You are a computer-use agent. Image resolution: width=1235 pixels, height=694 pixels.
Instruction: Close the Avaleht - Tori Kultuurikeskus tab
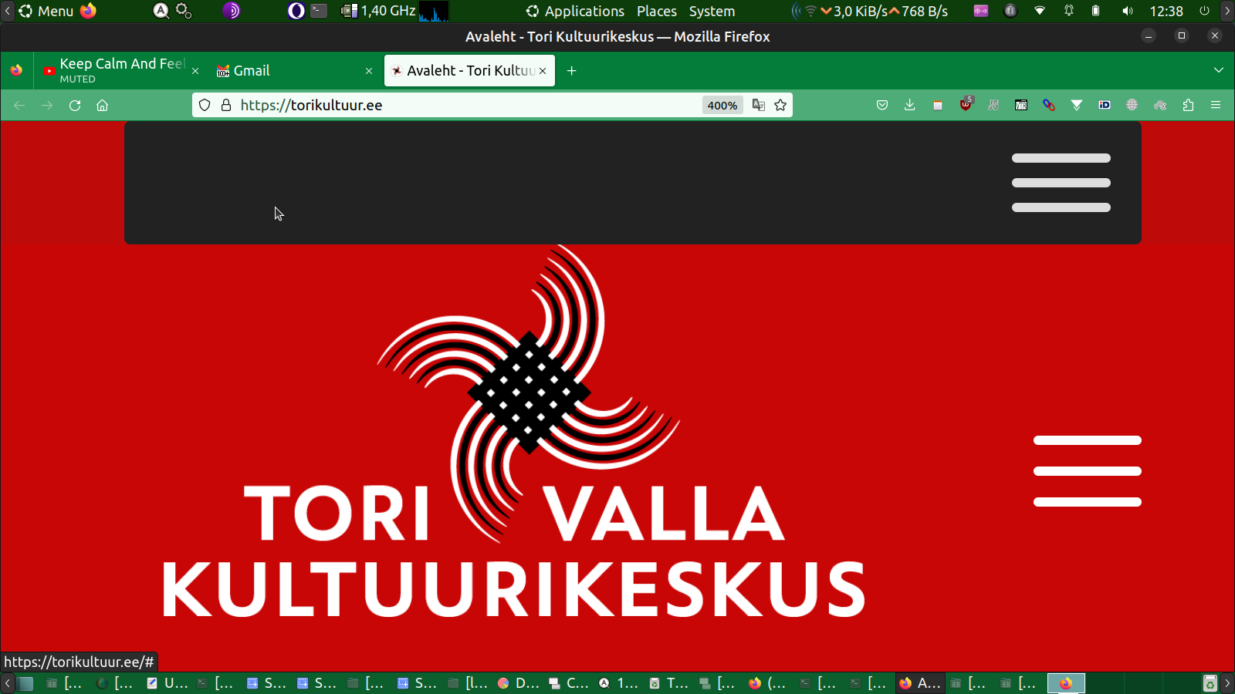[543, 71]
